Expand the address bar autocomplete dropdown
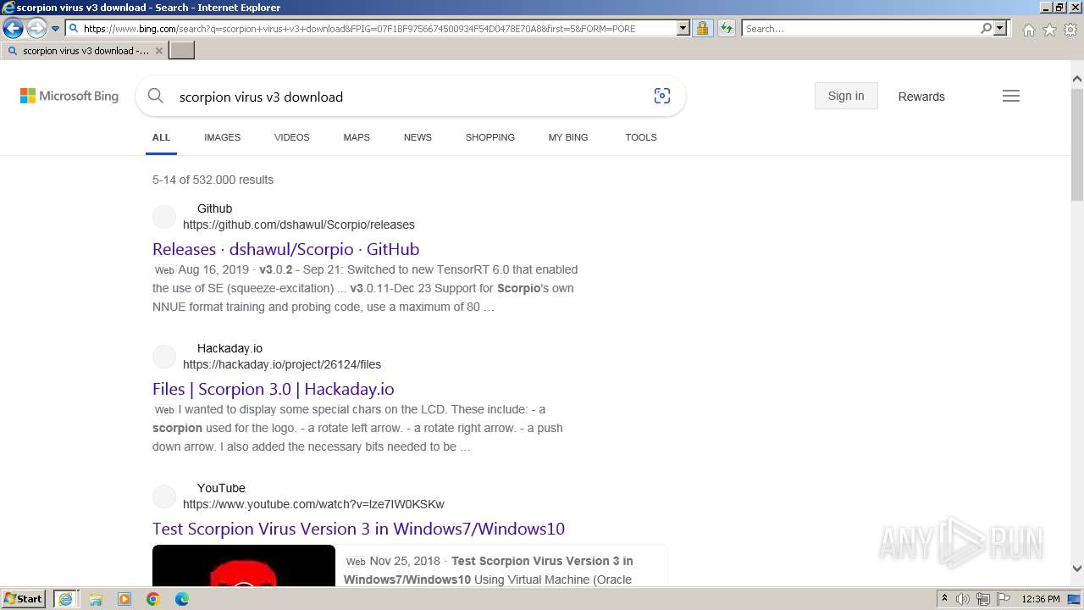The image size is (1084, 610). click(683, 29)
